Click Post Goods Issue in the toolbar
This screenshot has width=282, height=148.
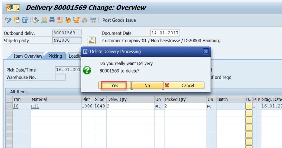pyautogui.click(x=119, y=20)
